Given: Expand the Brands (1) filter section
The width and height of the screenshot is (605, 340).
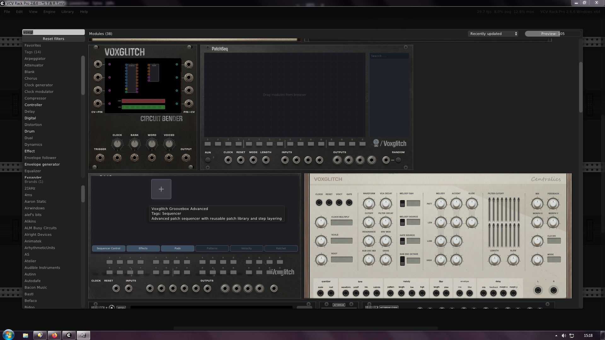Looking at the screenshot, I should [x=34, y=182].
